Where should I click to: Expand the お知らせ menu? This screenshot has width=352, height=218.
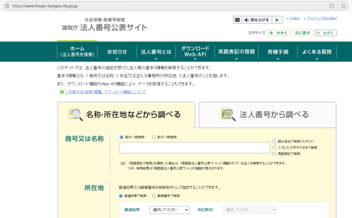(x=117, y=52)
